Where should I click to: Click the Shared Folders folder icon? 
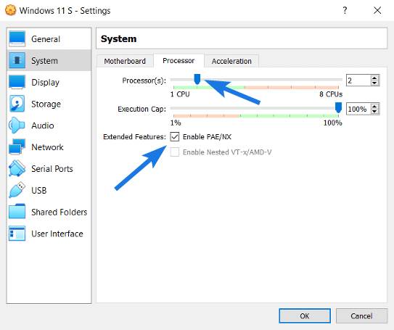click(17, 212)
